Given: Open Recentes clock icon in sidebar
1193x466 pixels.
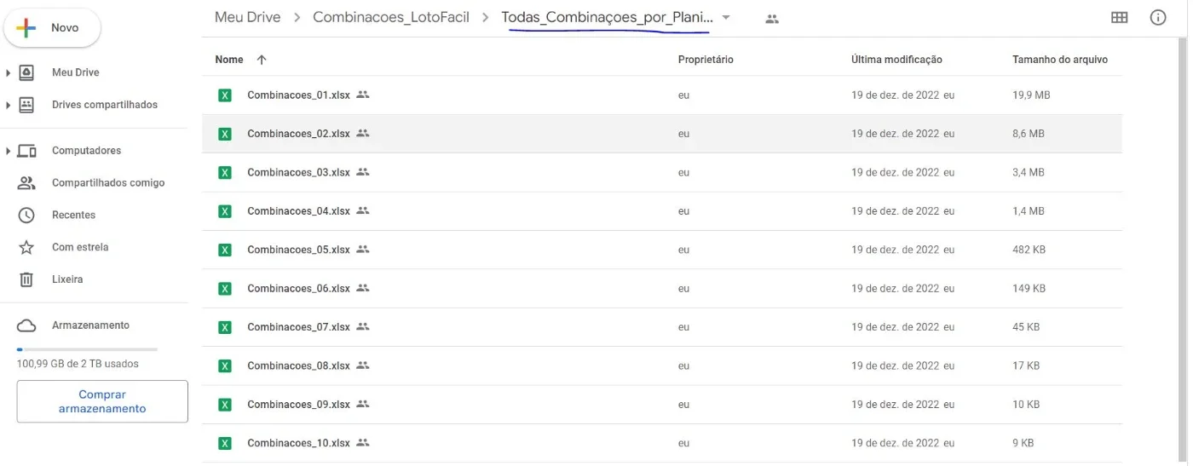Looking at the screenshot, I should [x=26, y=215].
